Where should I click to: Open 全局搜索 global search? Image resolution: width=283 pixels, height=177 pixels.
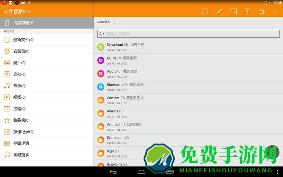[x=47, y=155]
